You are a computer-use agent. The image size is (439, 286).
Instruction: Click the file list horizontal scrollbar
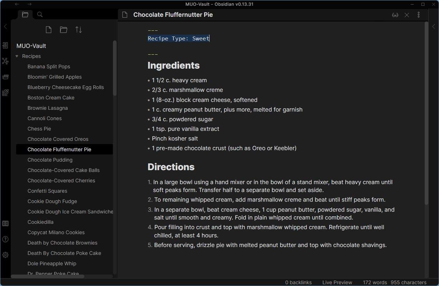tap(48, 276)
